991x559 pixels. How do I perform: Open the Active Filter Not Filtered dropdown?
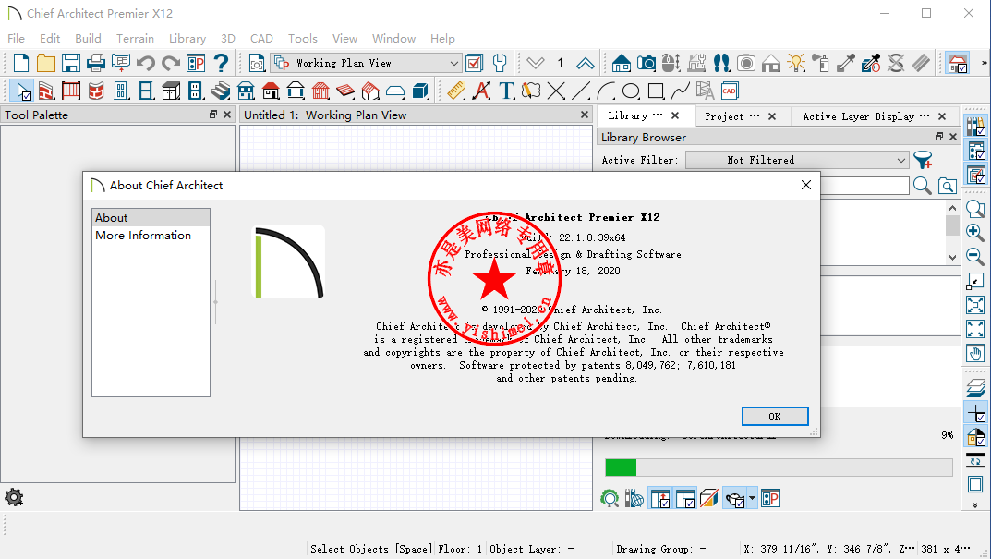(797, 160)
